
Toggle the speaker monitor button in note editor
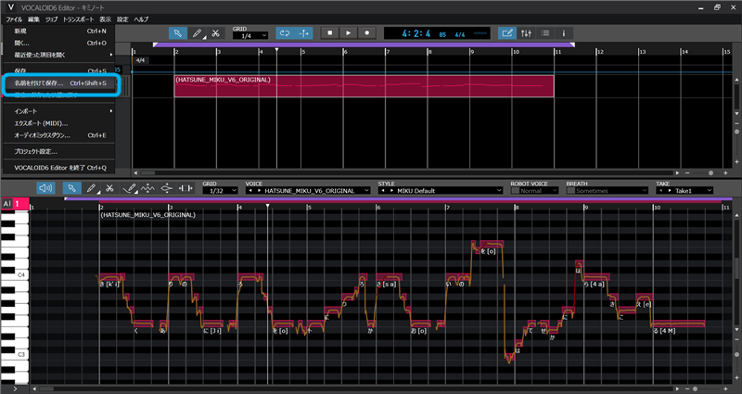coord(45,188)
